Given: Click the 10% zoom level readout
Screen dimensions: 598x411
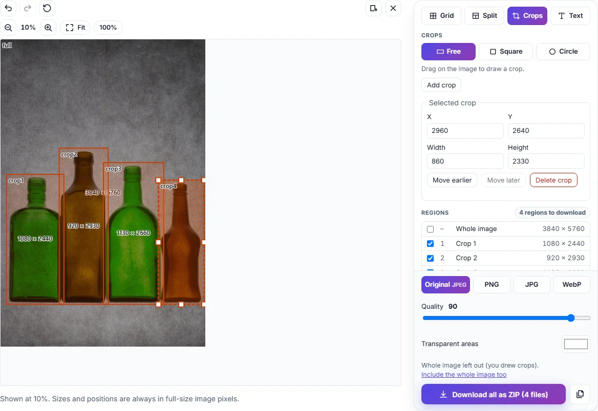Looking at the screenshot, I should point(28,28).
